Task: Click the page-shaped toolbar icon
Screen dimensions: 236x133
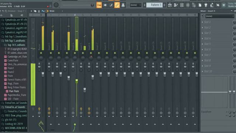Action: click(x=200, y=5)
